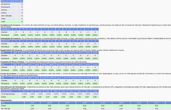Click the 'Regularidade de Compras' heading
This screenshot has width=171, height=110.
11,50
